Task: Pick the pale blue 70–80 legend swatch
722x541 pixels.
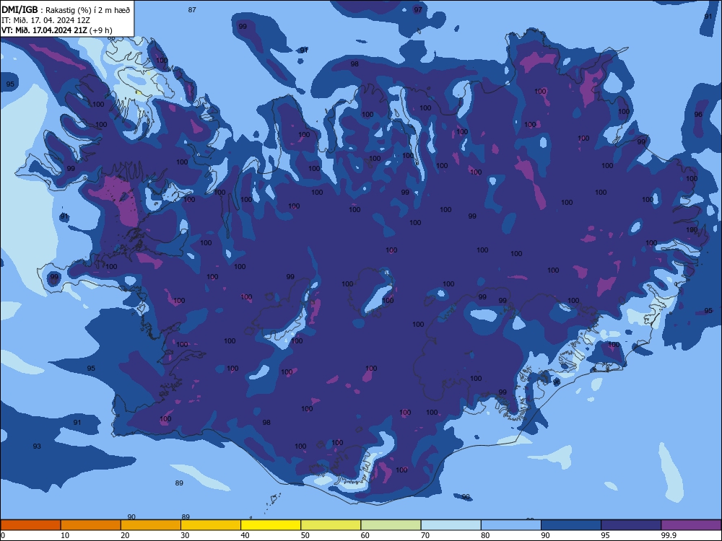Action: pyautogui.click(x=451, y=525)
